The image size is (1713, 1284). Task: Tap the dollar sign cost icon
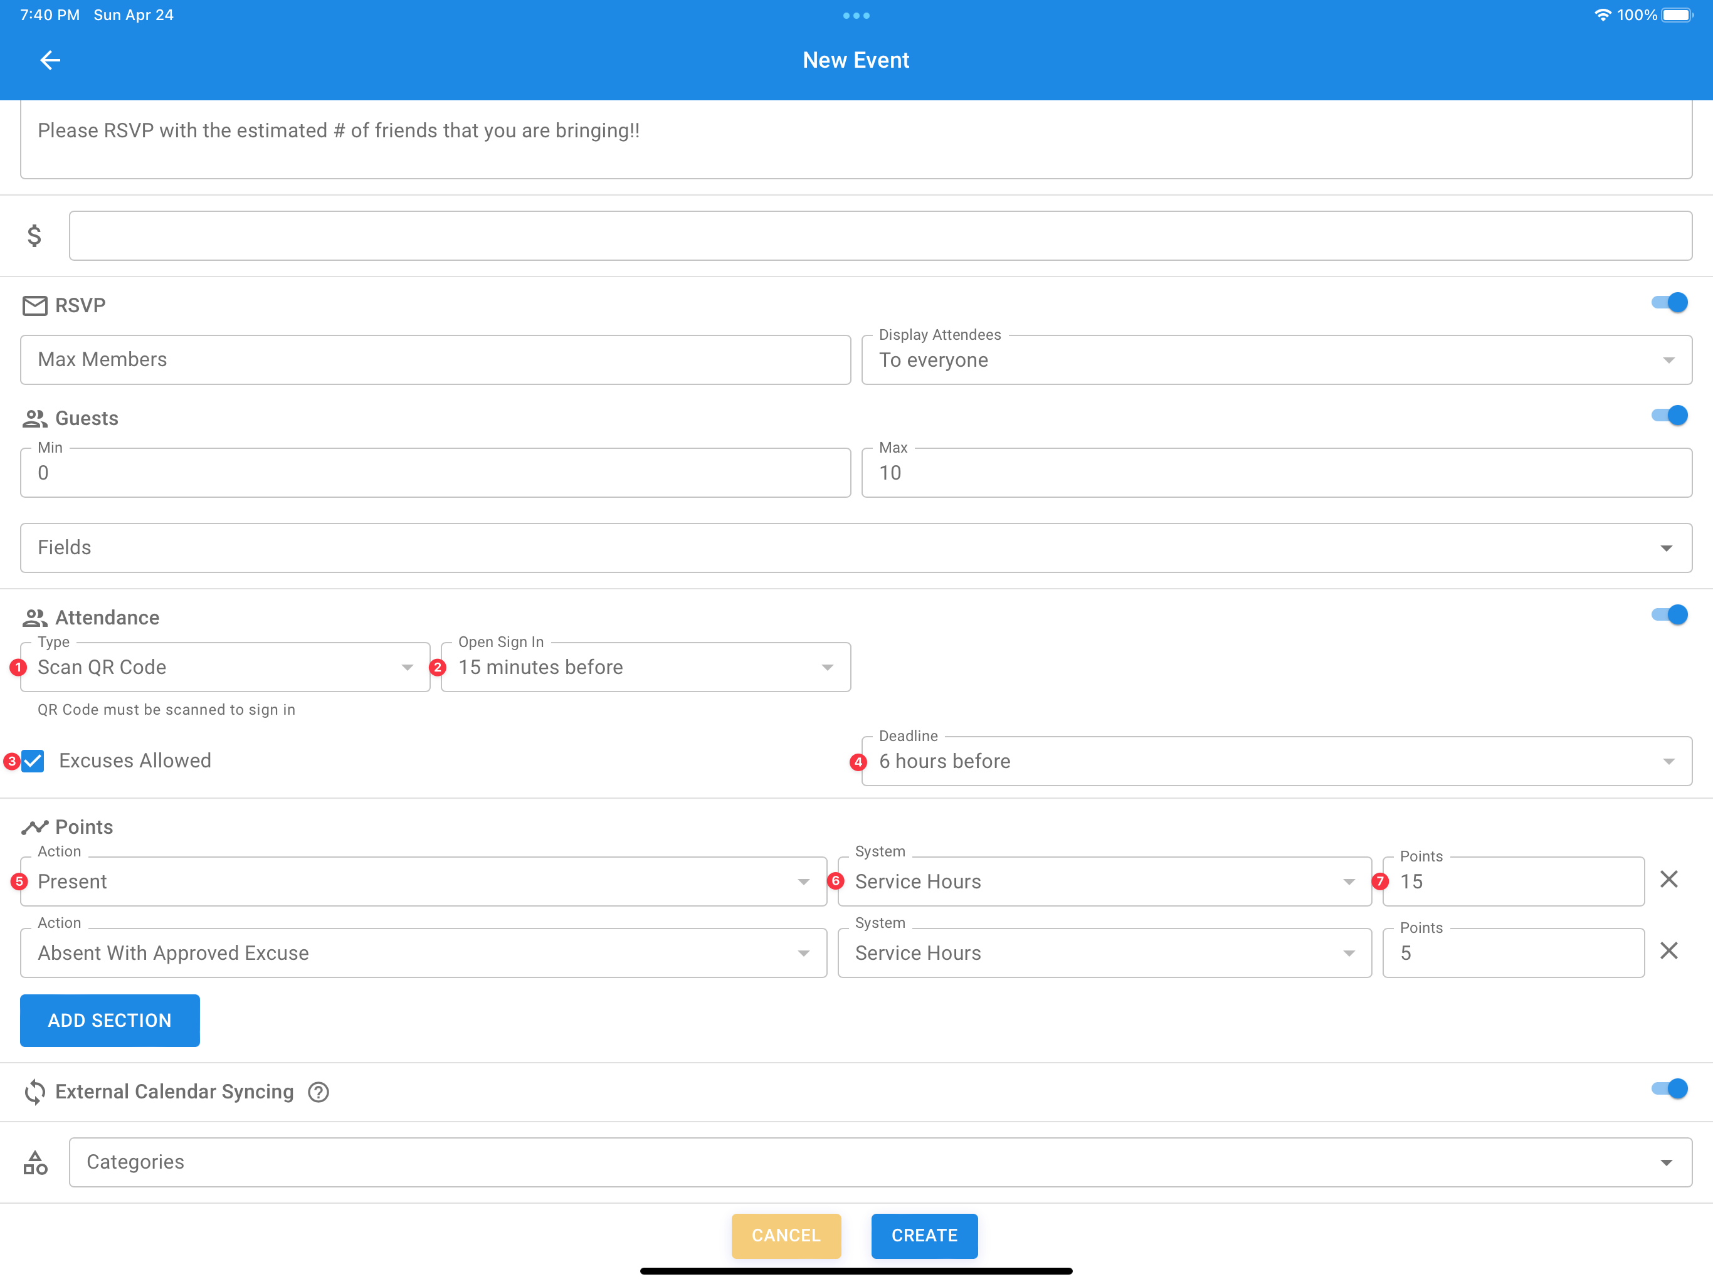click(34, 236)
